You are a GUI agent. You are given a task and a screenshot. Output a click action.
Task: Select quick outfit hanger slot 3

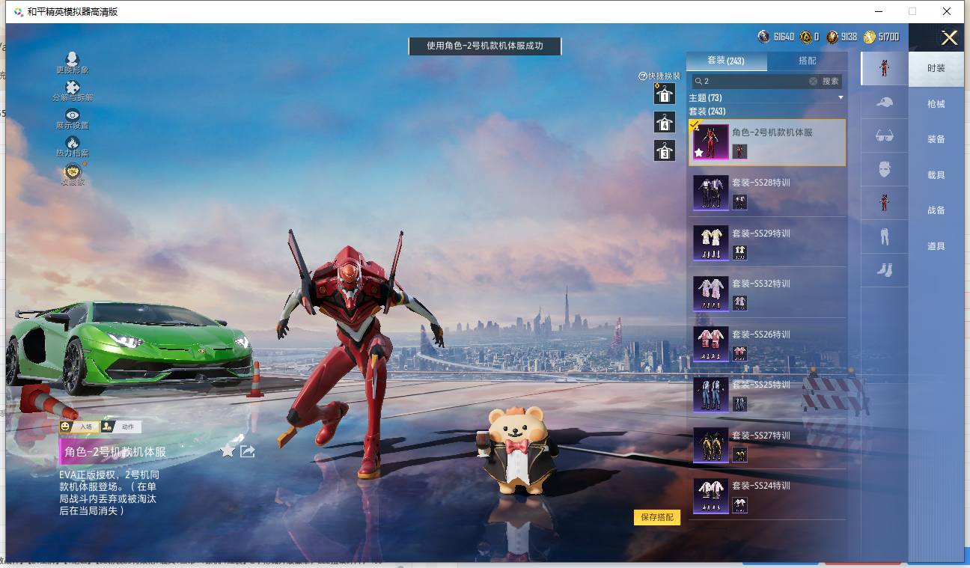click(x=664, y=150)
